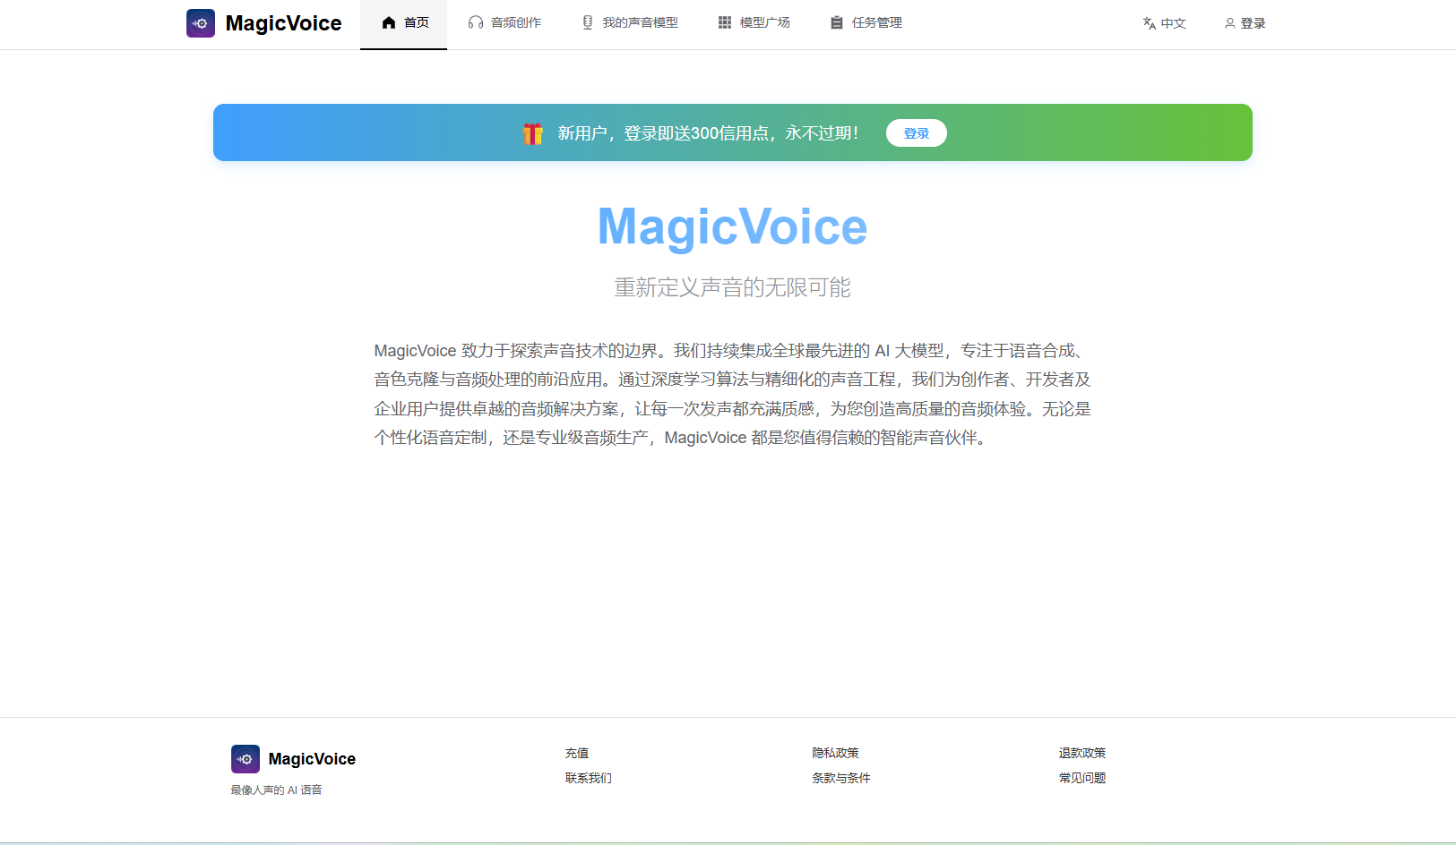Select 我的声音模型 in the menu bar
This screenshot has height=845, width=1456.
pyautogui.click(x=640, y=22)
